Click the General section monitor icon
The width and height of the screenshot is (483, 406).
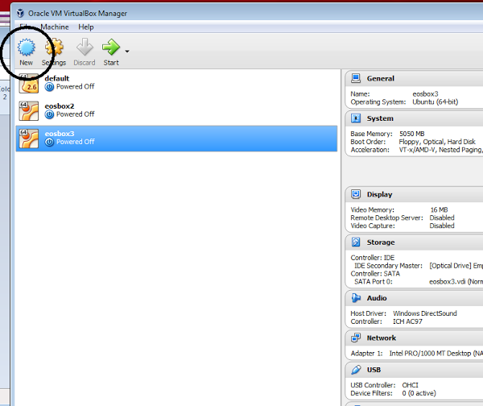[356, 78]
